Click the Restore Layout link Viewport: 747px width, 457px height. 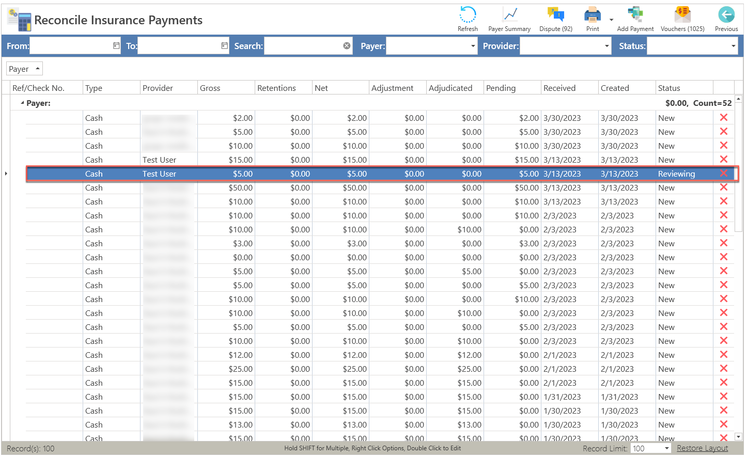(702, 448)
